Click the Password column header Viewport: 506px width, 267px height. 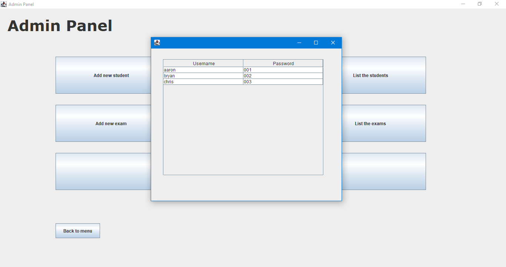coord(283,63)
